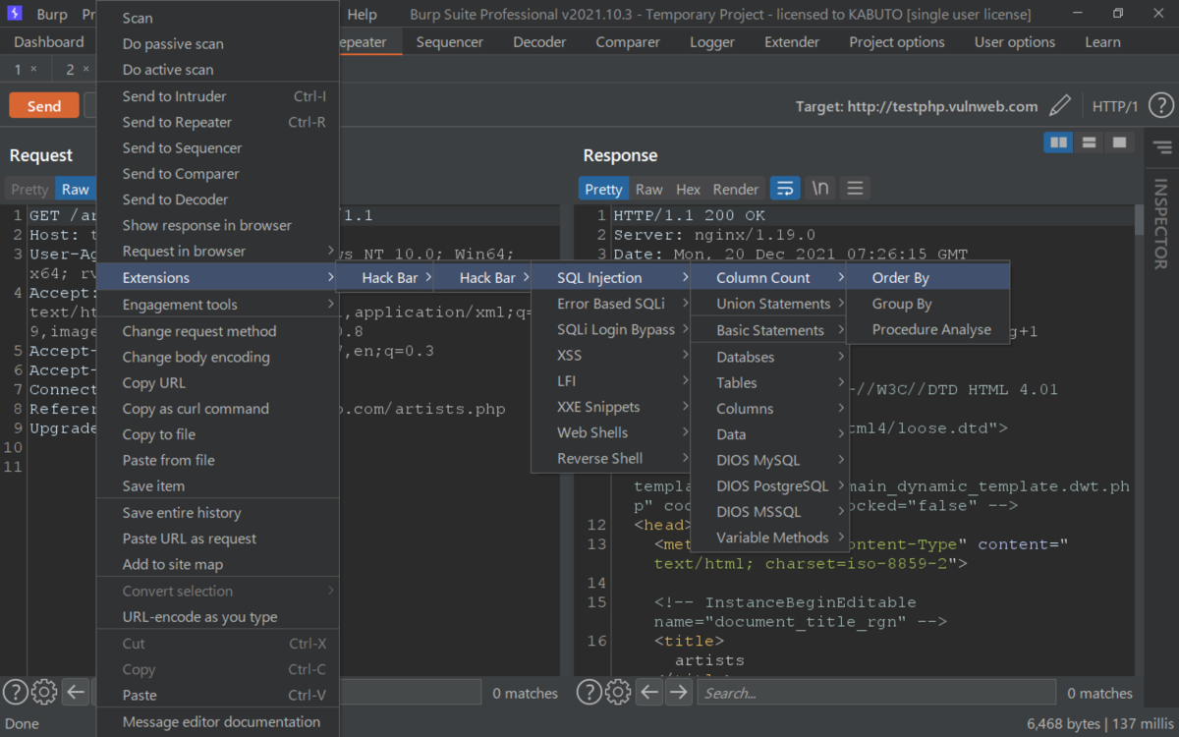This screenshot has height=737, width=1179.
Task: Select Show response in browser
Action: pyautogui.click(x=217, y=225)
